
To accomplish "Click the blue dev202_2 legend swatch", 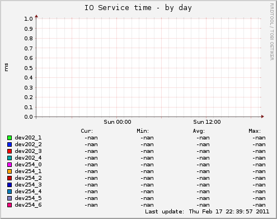I will click(10, 145).
